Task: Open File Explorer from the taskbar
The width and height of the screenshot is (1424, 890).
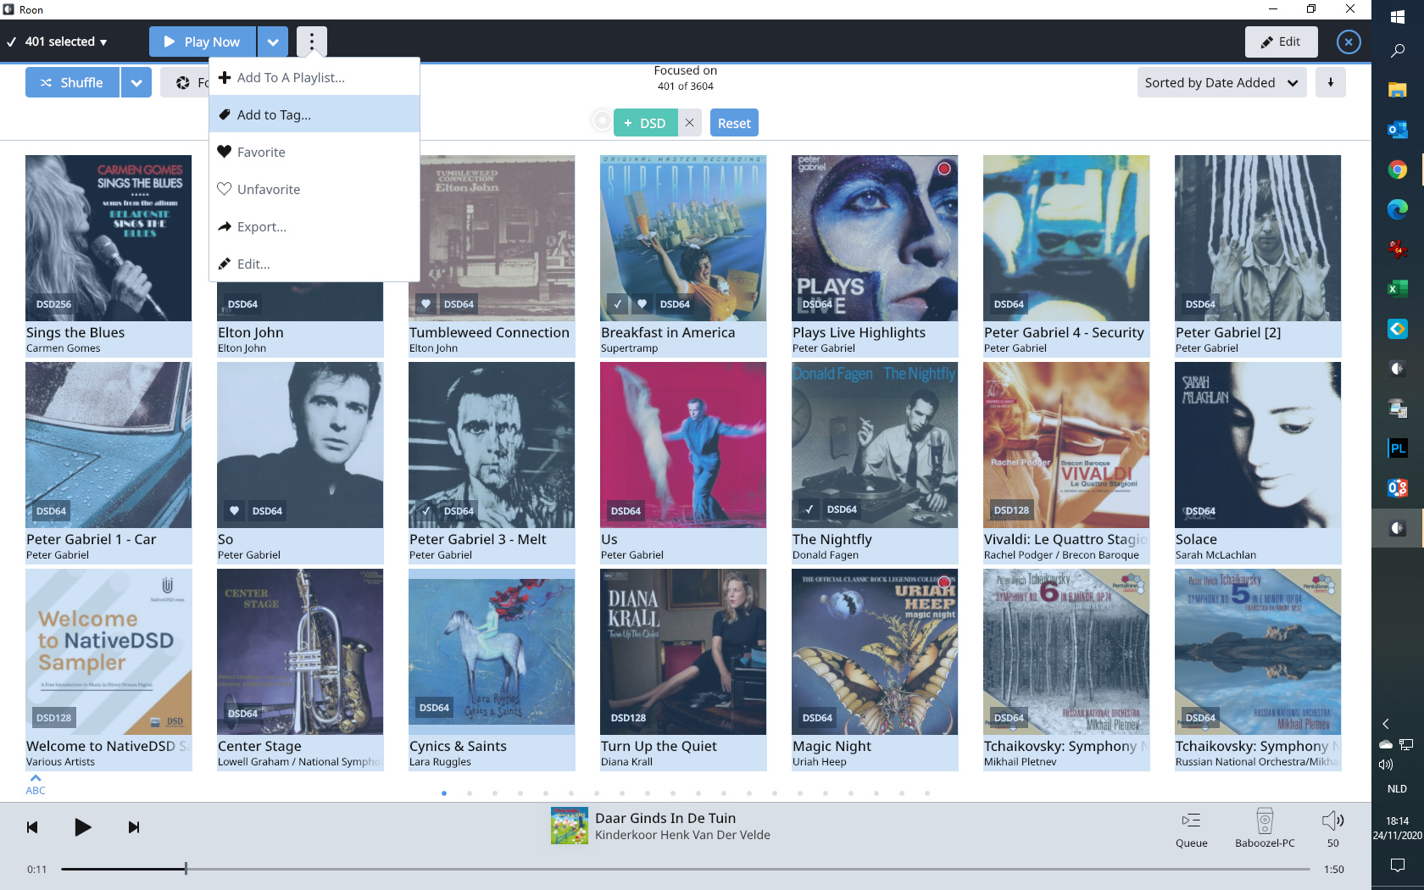Action: click(x=1398, y=90)
